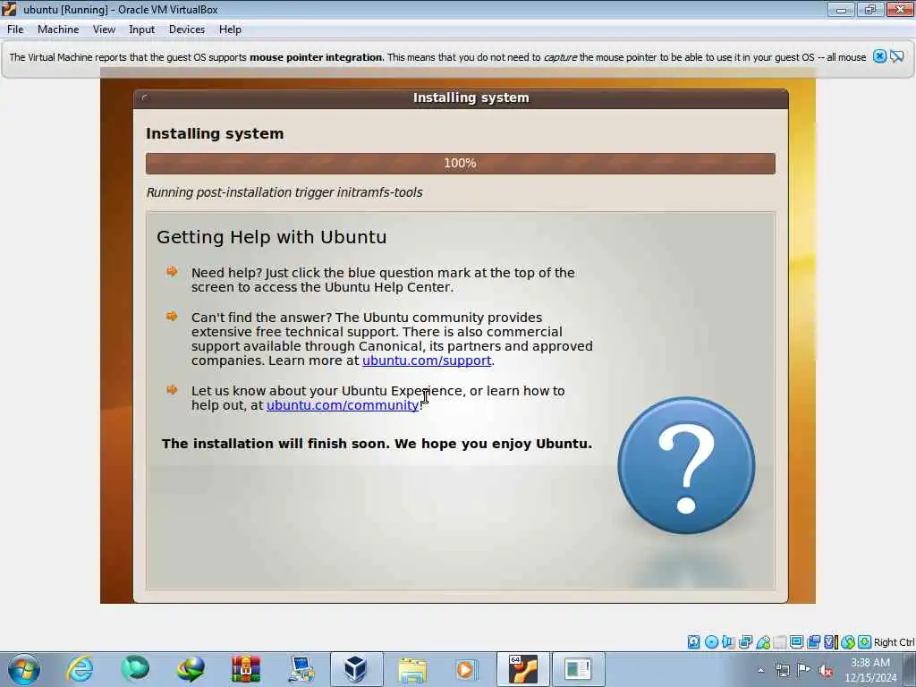
Task: Select the running ubuntu VM taskbar button
Action: point(522,669)
